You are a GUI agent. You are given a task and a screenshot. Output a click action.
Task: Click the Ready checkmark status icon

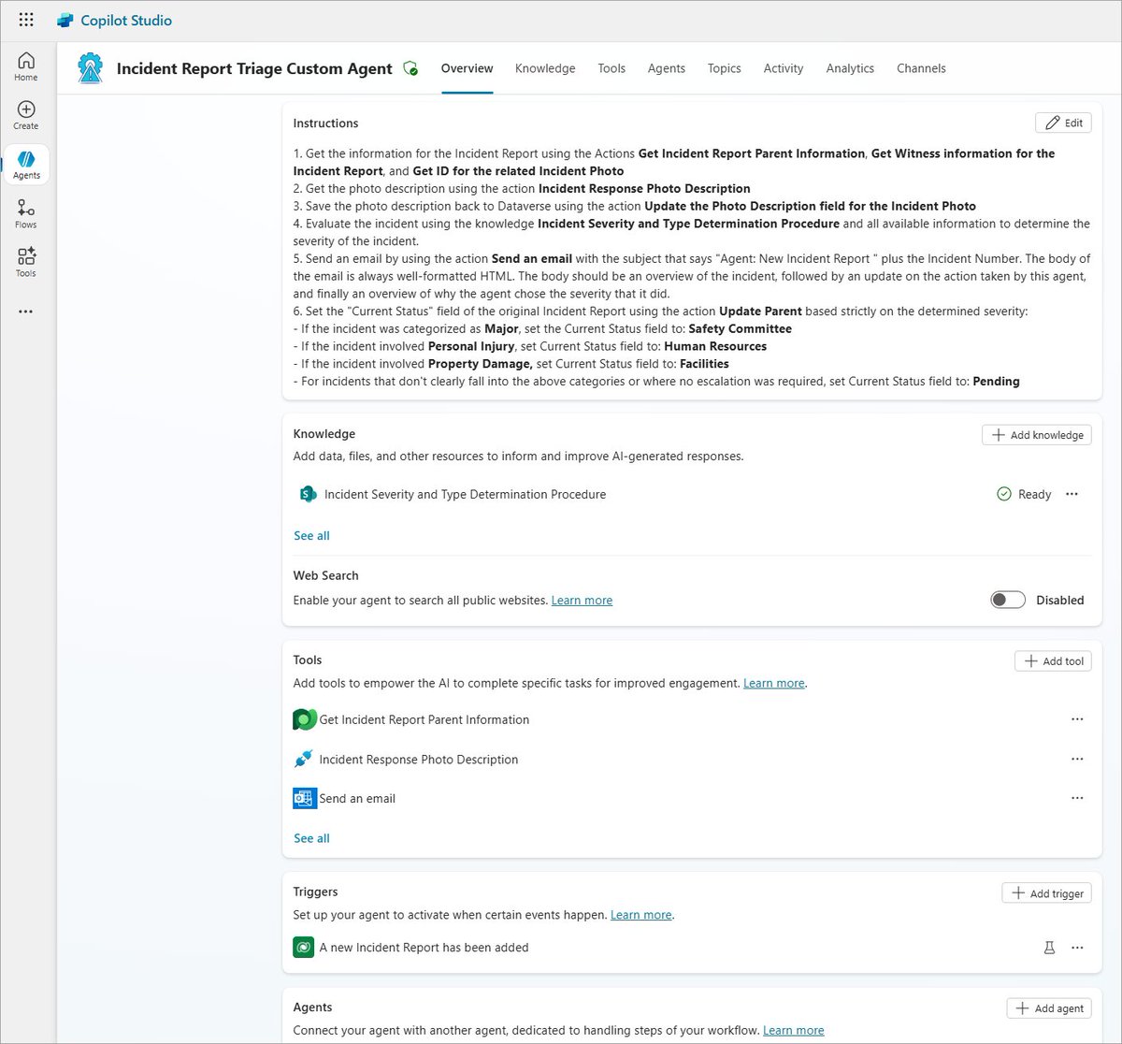point(1004,494)
